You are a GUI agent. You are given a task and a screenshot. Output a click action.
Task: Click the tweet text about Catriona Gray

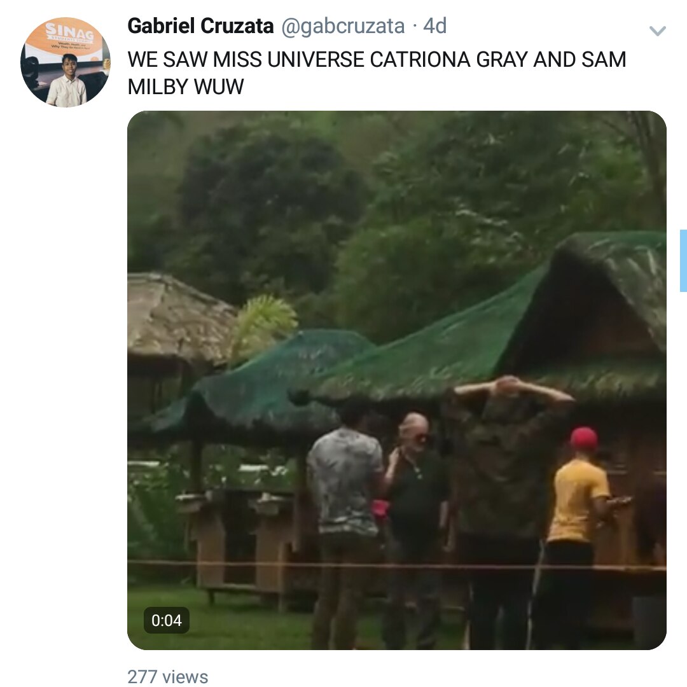click(377, 73)
